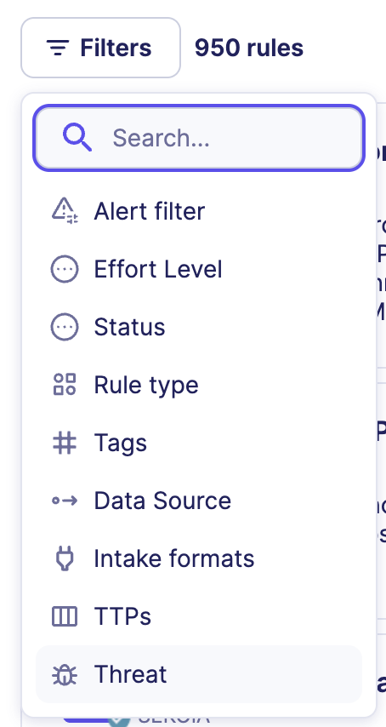
Task: Click the Effort Level circle-dots icon
Action: (x=65, y=269)
